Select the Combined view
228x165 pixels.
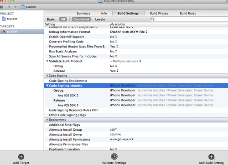pos(81,19)
